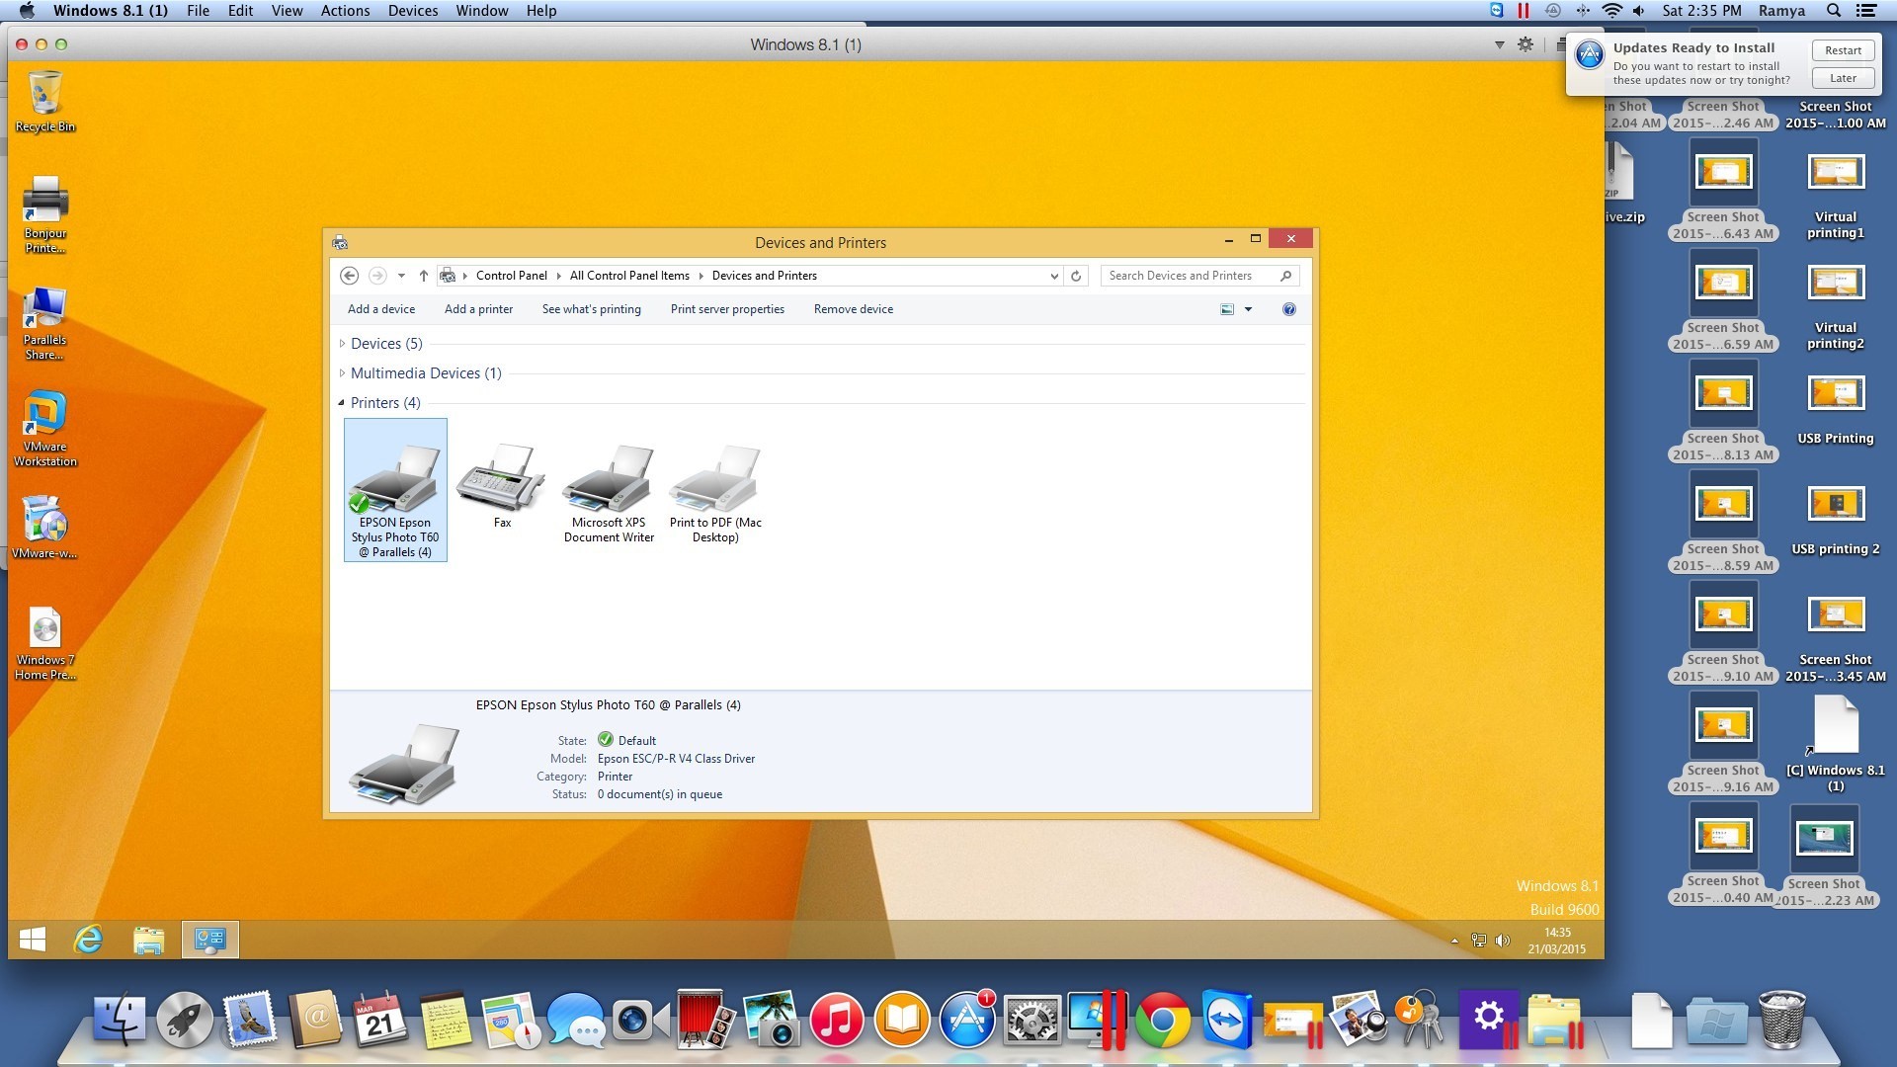Click Print server properties
This screenshot has width=1897, height=1067.
727,309
